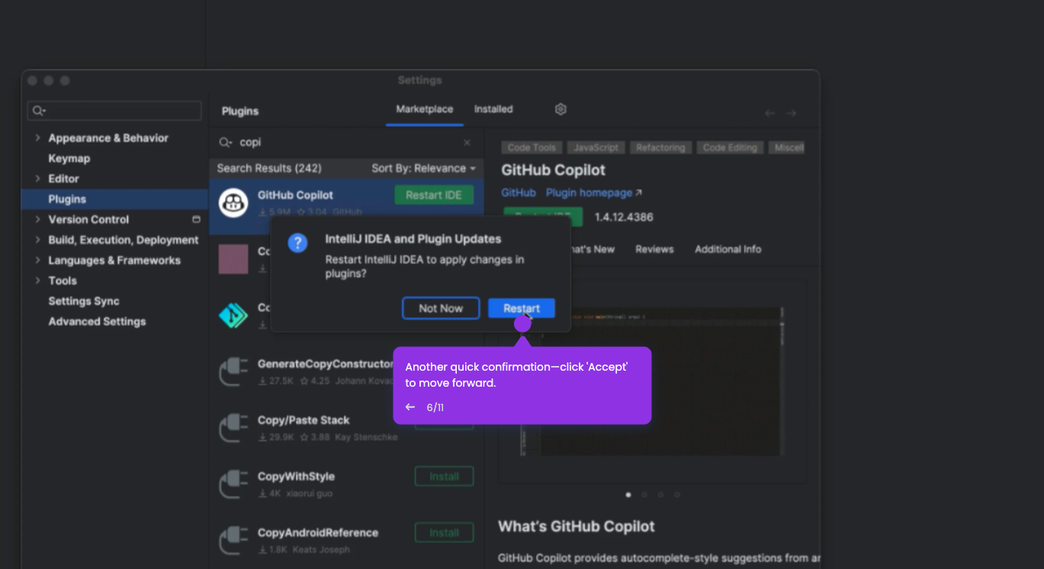Click the GenerateCopyConstructor plug icon
Image resolution: width=1044 pixels, height=569 pixels.
[x=233, y=371]
